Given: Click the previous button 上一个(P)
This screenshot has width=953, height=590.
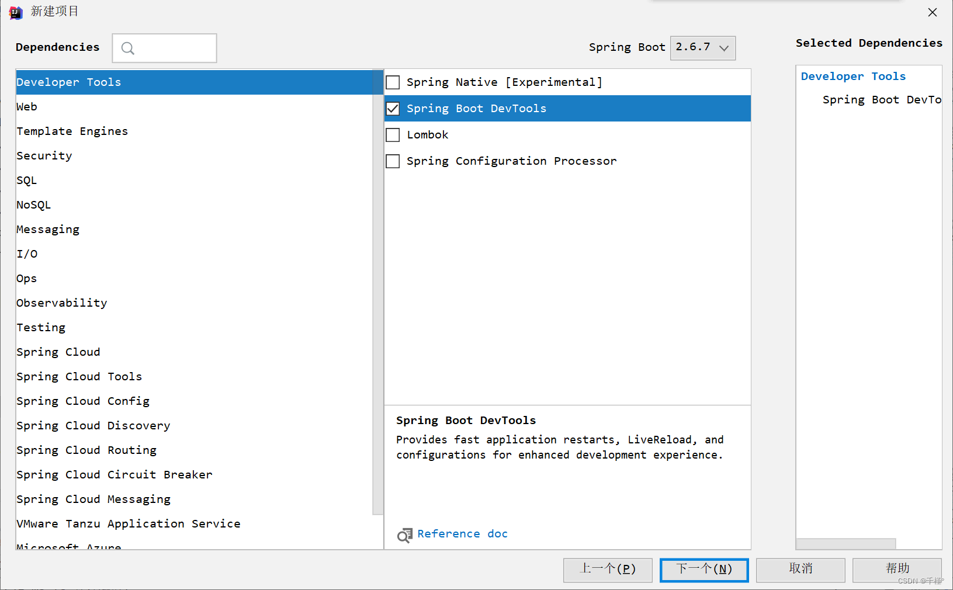Looking at the screenshot, I should point(608,570).
